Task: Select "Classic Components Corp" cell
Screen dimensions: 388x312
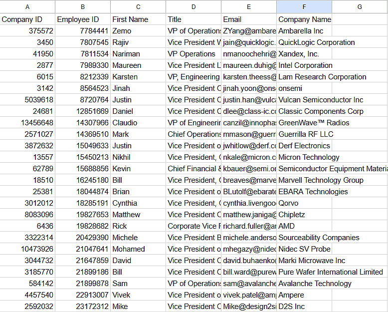Action: (304, 111)
